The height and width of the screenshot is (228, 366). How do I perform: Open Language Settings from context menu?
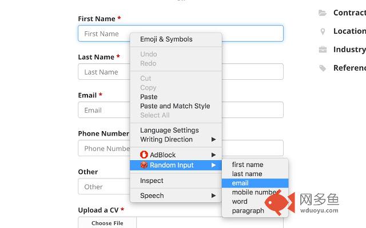point(169,130)
